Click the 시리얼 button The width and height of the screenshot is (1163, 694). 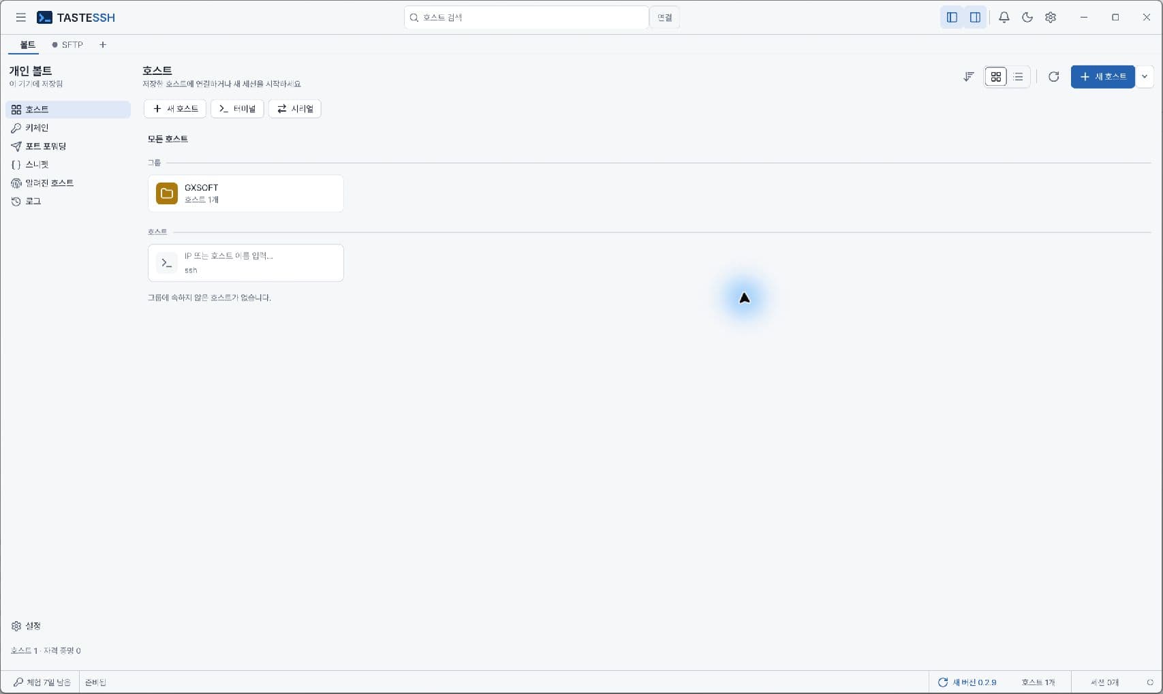(295, 109)
